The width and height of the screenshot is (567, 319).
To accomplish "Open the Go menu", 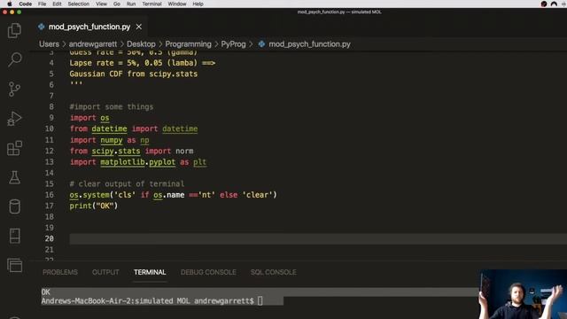I will (116, 4).
